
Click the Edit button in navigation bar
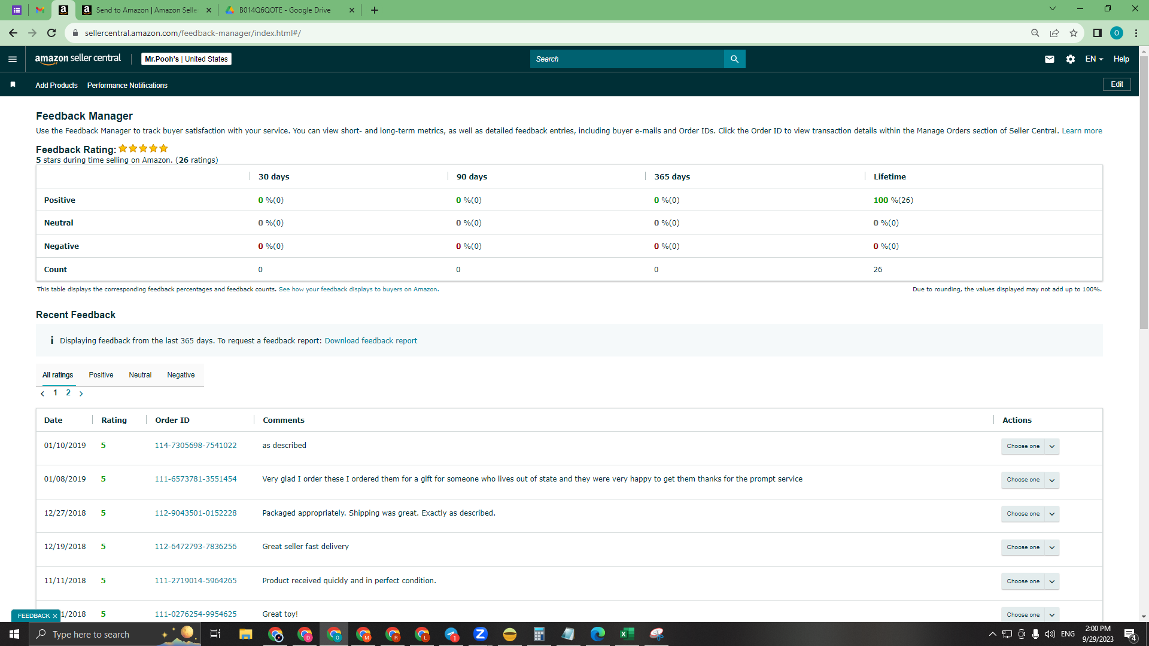pyautogui.click(x=1117, y=84)
